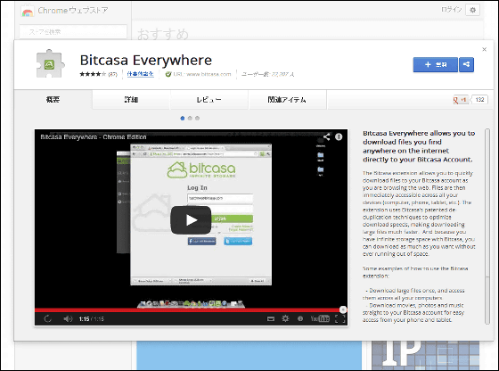This screenshot has width=499, height=371.
Task: Open the category link next to the rating
Action: (141, 74)
